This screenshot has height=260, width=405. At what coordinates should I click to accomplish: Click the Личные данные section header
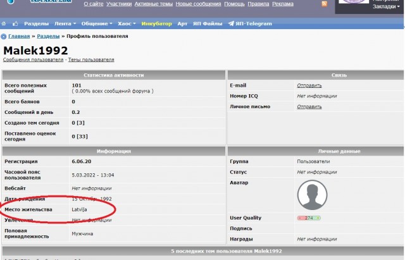(x=339, y=151)
